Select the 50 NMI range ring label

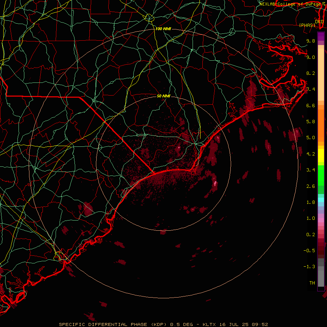[x=163, y=96]
